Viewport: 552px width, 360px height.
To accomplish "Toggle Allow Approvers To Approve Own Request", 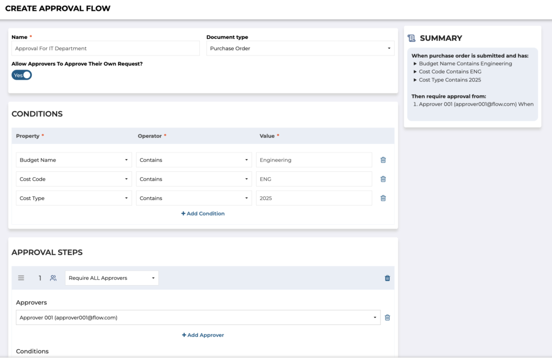I will [22, 75].
